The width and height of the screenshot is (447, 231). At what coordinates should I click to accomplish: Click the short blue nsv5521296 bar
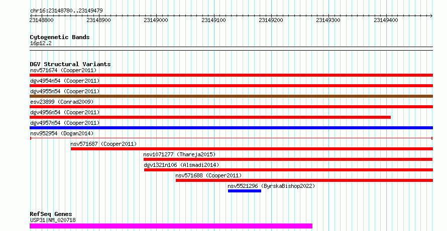point(245,191)
